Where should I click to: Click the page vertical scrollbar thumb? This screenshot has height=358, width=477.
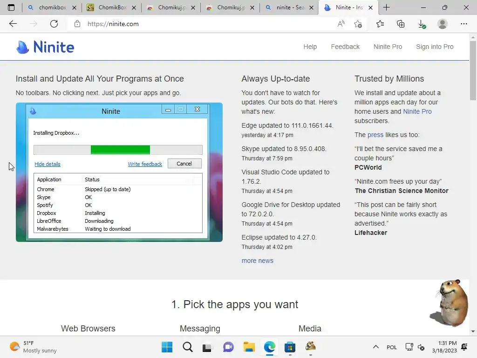coord(473,71)
